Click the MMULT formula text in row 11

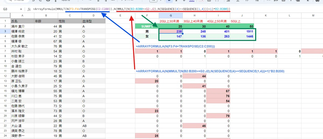point(210,71)
